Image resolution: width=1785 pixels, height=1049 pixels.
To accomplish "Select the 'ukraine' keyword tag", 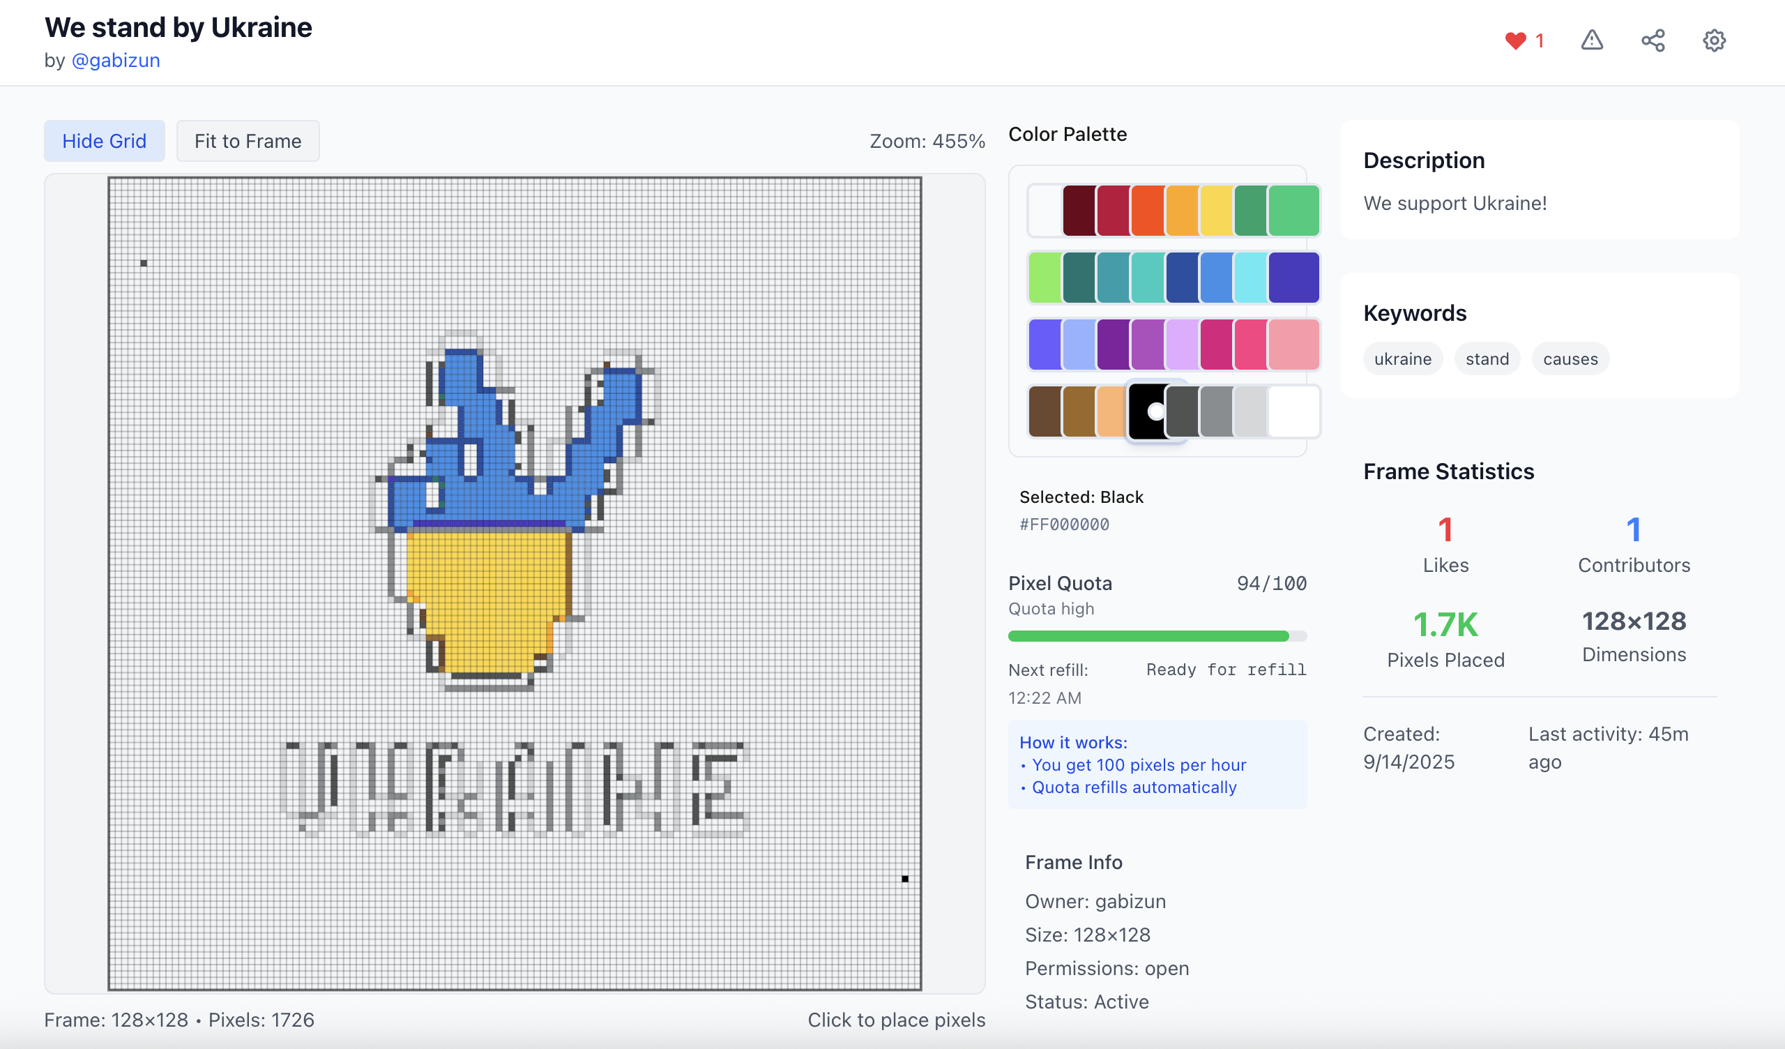I will pos(1402,359).
